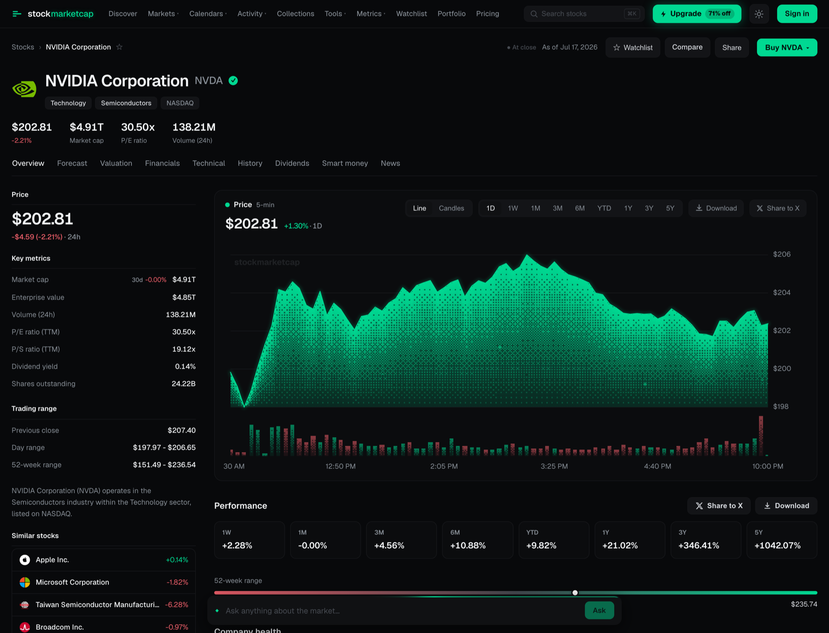Click the Broadcom Inc. logo icon

click(x=25, y=627)
